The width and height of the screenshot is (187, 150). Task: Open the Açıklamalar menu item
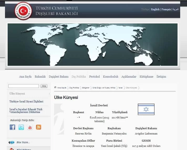pyautogui.click(x=129, y=77)
